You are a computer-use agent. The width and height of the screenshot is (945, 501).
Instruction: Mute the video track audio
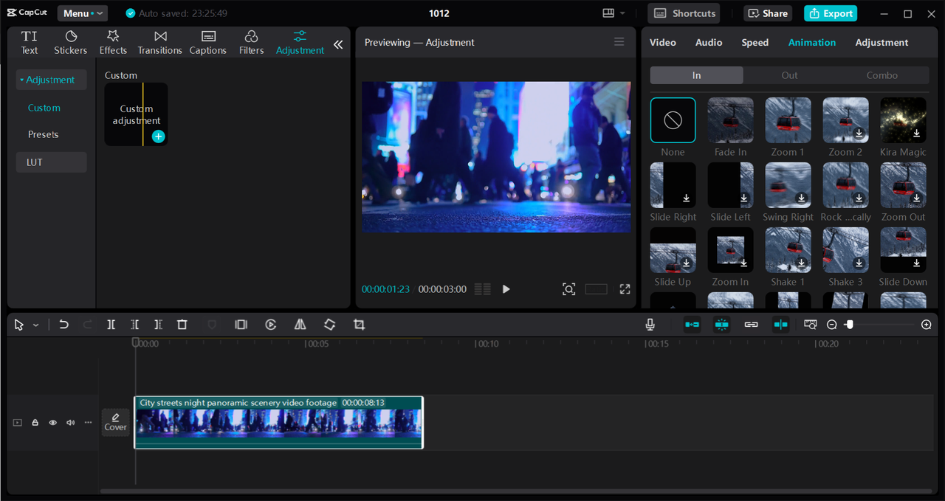click(x=70, y=423)
